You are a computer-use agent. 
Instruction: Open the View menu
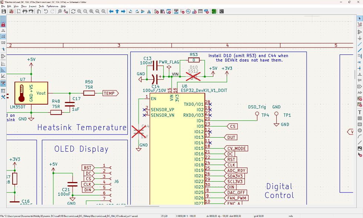(16, 6)
